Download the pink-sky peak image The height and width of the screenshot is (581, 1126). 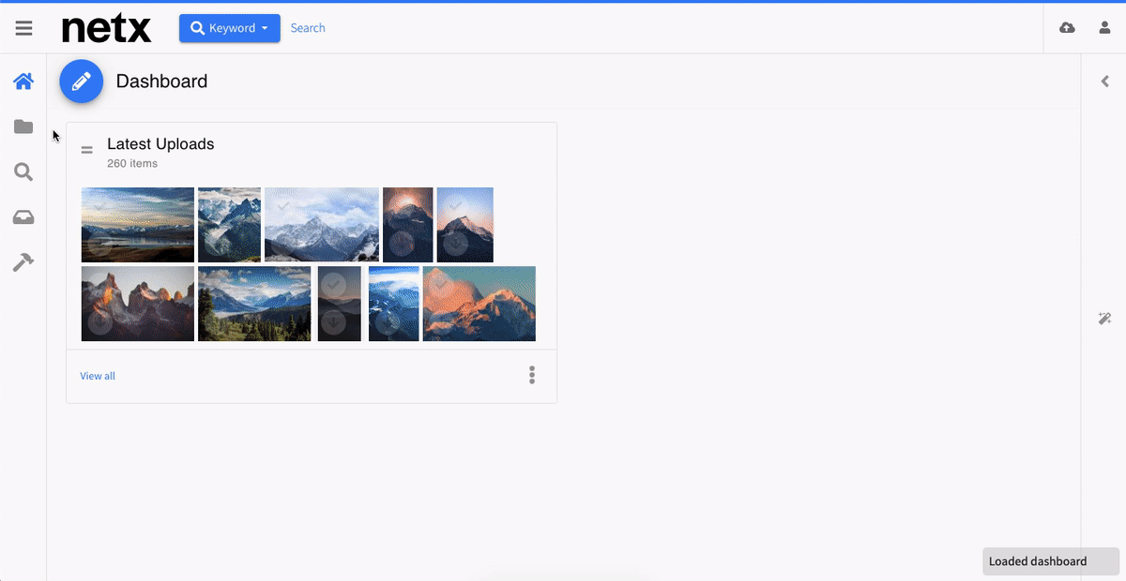455,245
